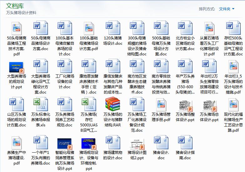Viewport: 245px width, 172px height.
Task: Select 猪场规划设计、设备与环境控制.ppt file
Action: 89,143
